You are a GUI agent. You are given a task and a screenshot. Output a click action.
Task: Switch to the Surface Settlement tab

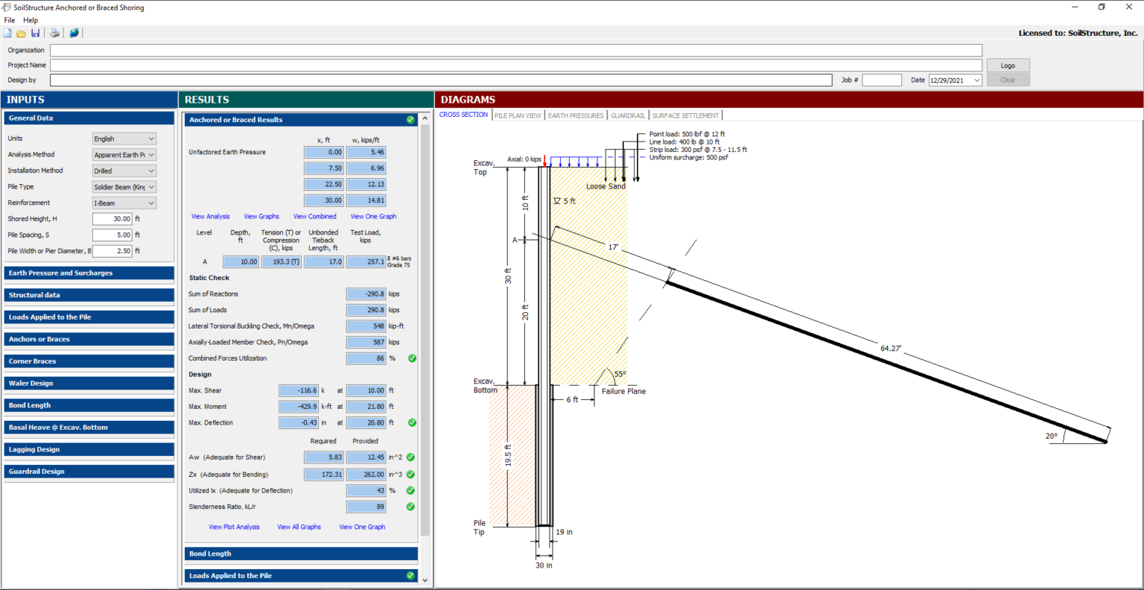685,115
